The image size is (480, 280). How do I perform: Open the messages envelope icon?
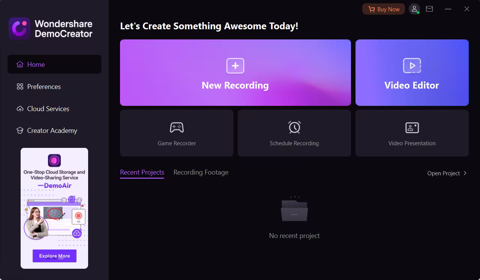pos(429,9)
